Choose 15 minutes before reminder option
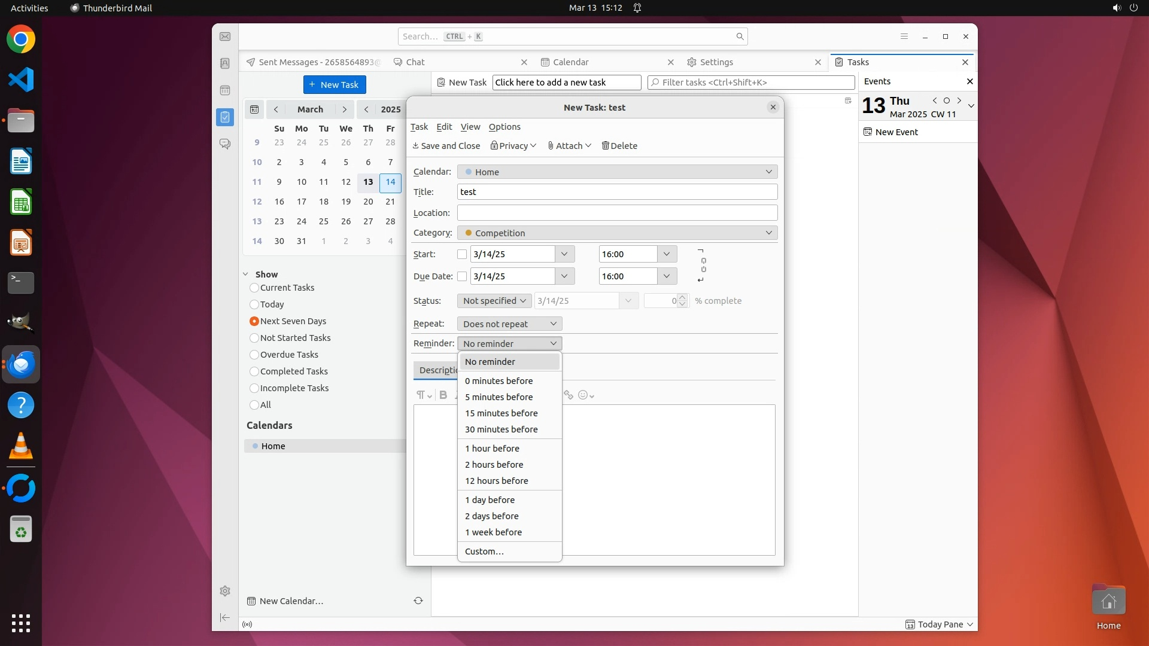Image resolution: width=1149 pixels, height=646 pixels. pyautogui.click(x=501, y=413)
